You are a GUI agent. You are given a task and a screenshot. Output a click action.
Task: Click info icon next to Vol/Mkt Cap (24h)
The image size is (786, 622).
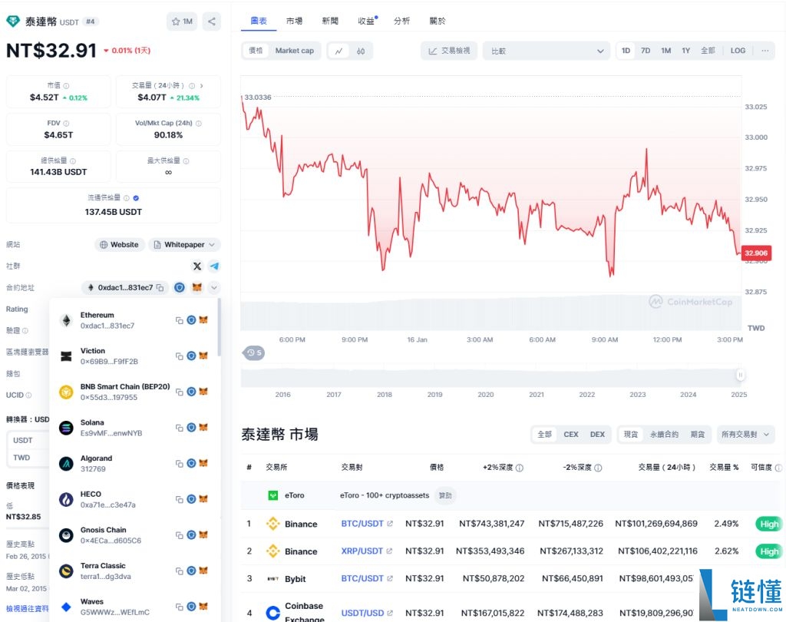click(x=199, y=124)
